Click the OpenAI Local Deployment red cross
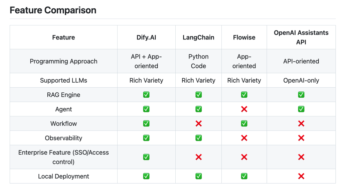 coord(301,176)
